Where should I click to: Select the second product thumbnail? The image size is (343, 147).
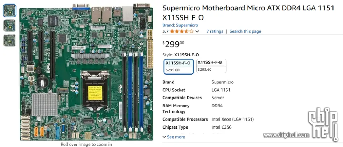(9, 25)
